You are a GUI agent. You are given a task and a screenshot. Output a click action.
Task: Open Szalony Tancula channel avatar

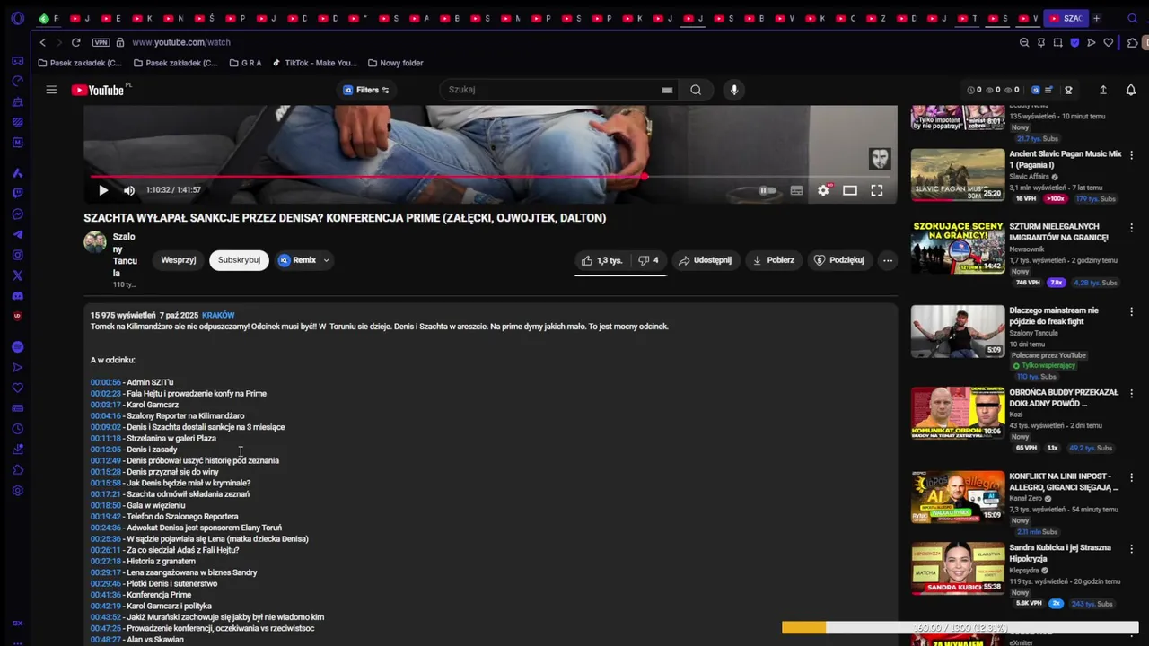(x=95, y=242)
